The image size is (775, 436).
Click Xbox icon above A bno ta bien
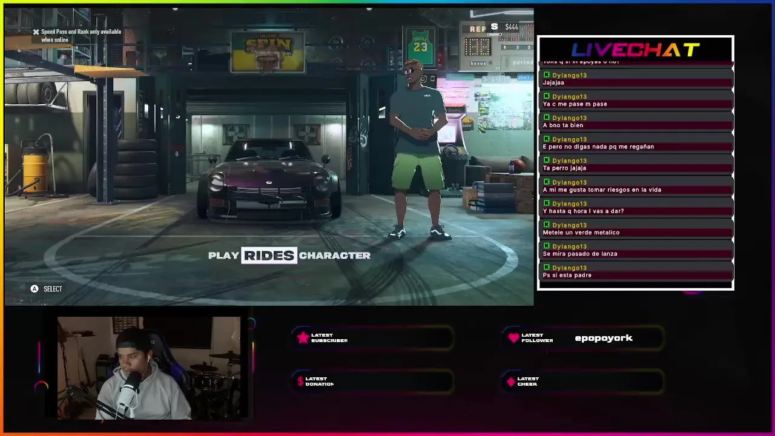point(547,117)
